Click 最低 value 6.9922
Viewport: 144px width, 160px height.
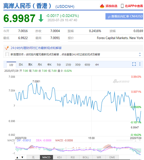[x=23, y=38]
